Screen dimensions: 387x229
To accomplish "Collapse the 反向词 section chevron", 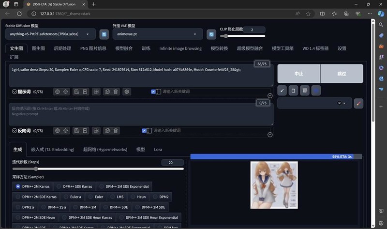I will click(15, 131).
